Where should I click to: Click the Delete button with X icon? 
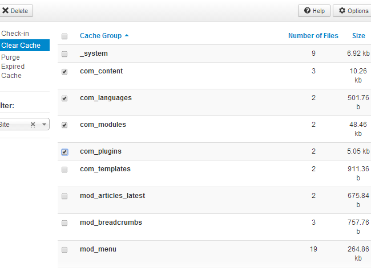pos(16,11)
